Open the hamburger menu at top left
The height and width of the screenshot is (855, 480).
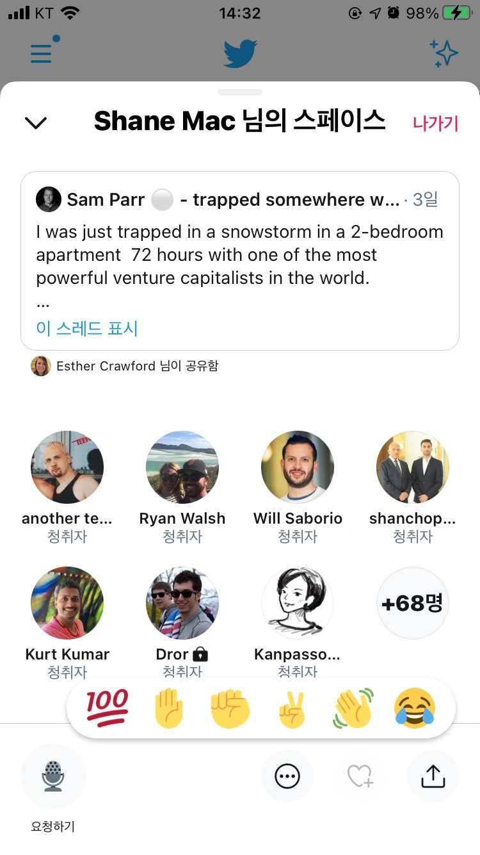pos(42,51)
